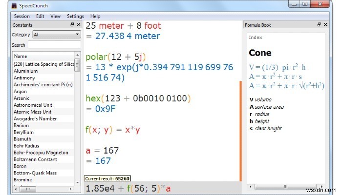342x195 pixels.
Task: Select Astronomical Unit constant
Action: click(43, 105)
